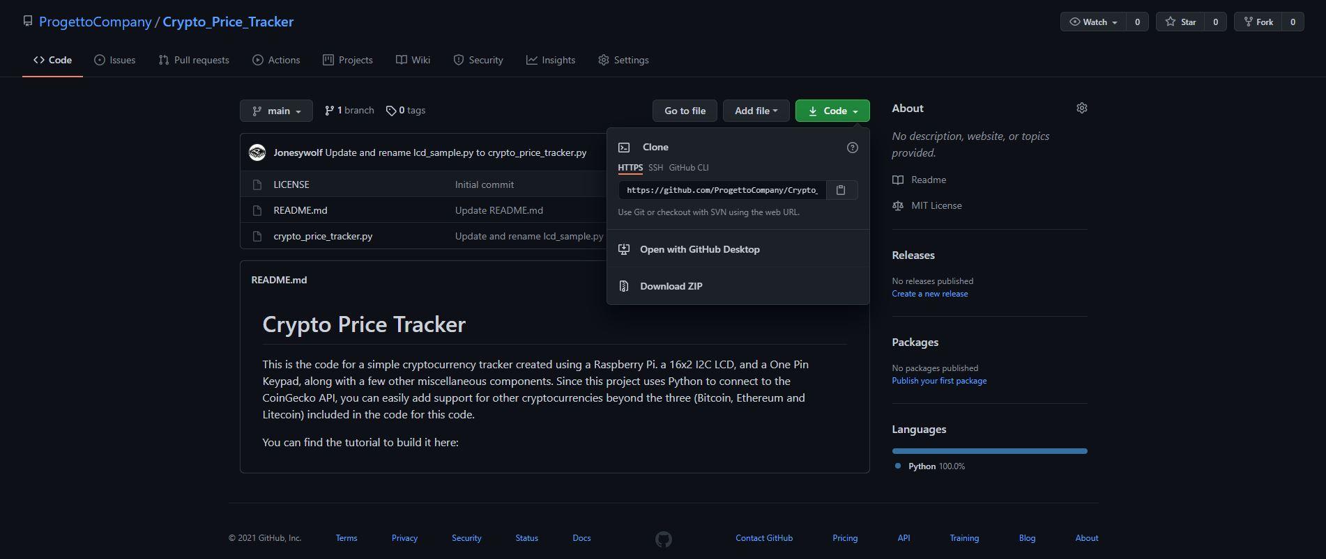This screenshot has width=1326, height=559.
Task: Open the Watch dropdown
Action: (1092, 22)
